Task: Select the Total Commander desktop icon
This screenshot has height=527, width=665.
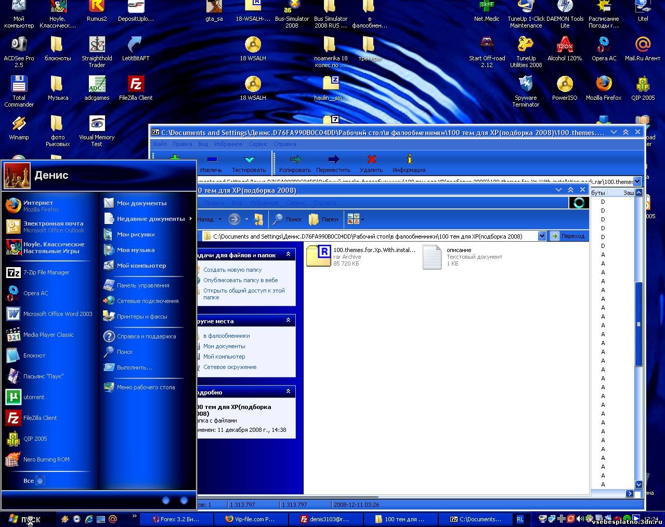Action: tap(19, 91)
